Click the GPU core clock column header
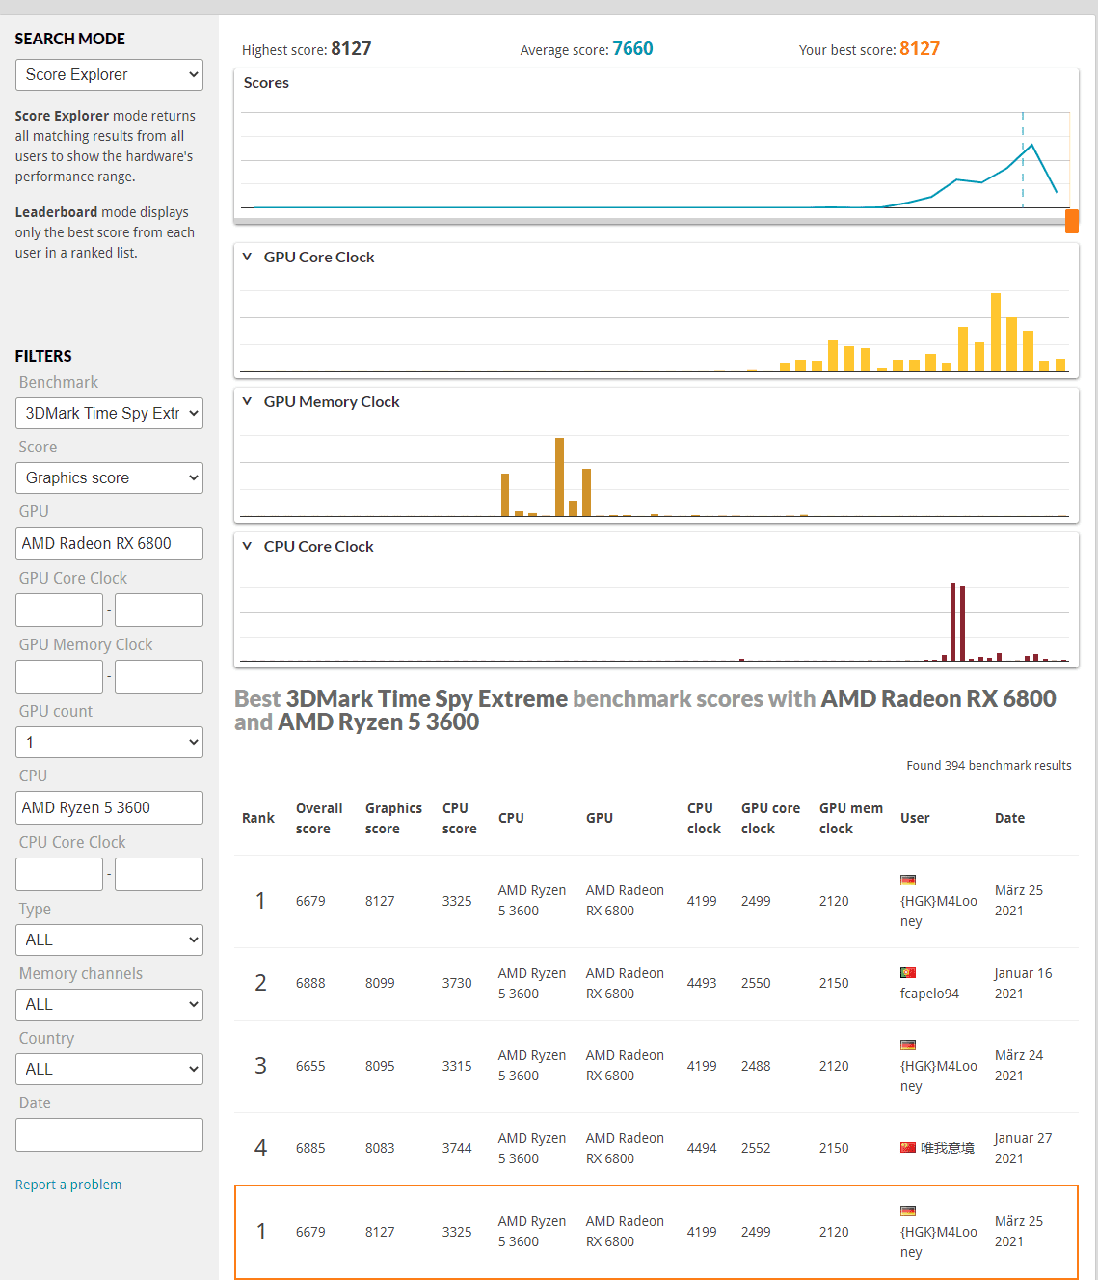The image size is (1098, 1280). pyautogui.click(x=770, y=818)
